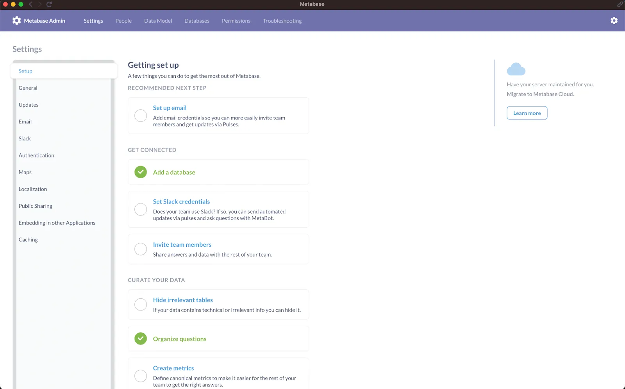Open Authentication settings
The image size is (625, 389).
[x=36, y=155]
